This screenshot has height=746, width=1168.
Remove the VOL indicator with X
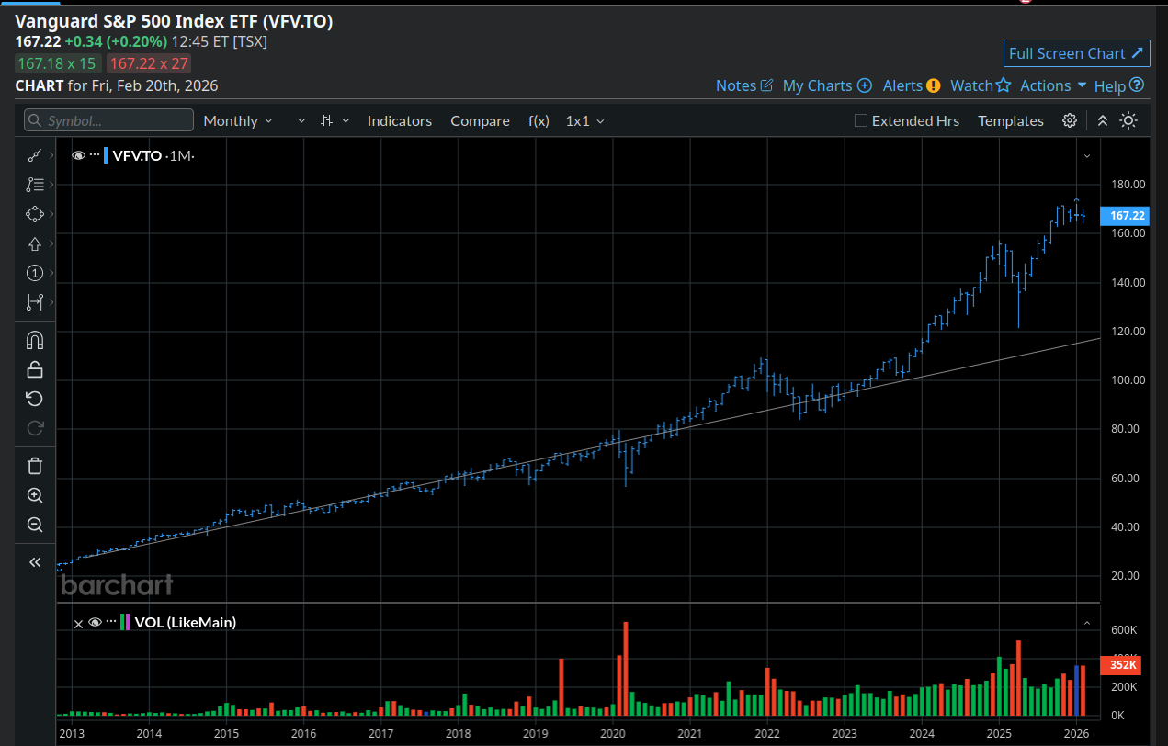coord(78,623)
